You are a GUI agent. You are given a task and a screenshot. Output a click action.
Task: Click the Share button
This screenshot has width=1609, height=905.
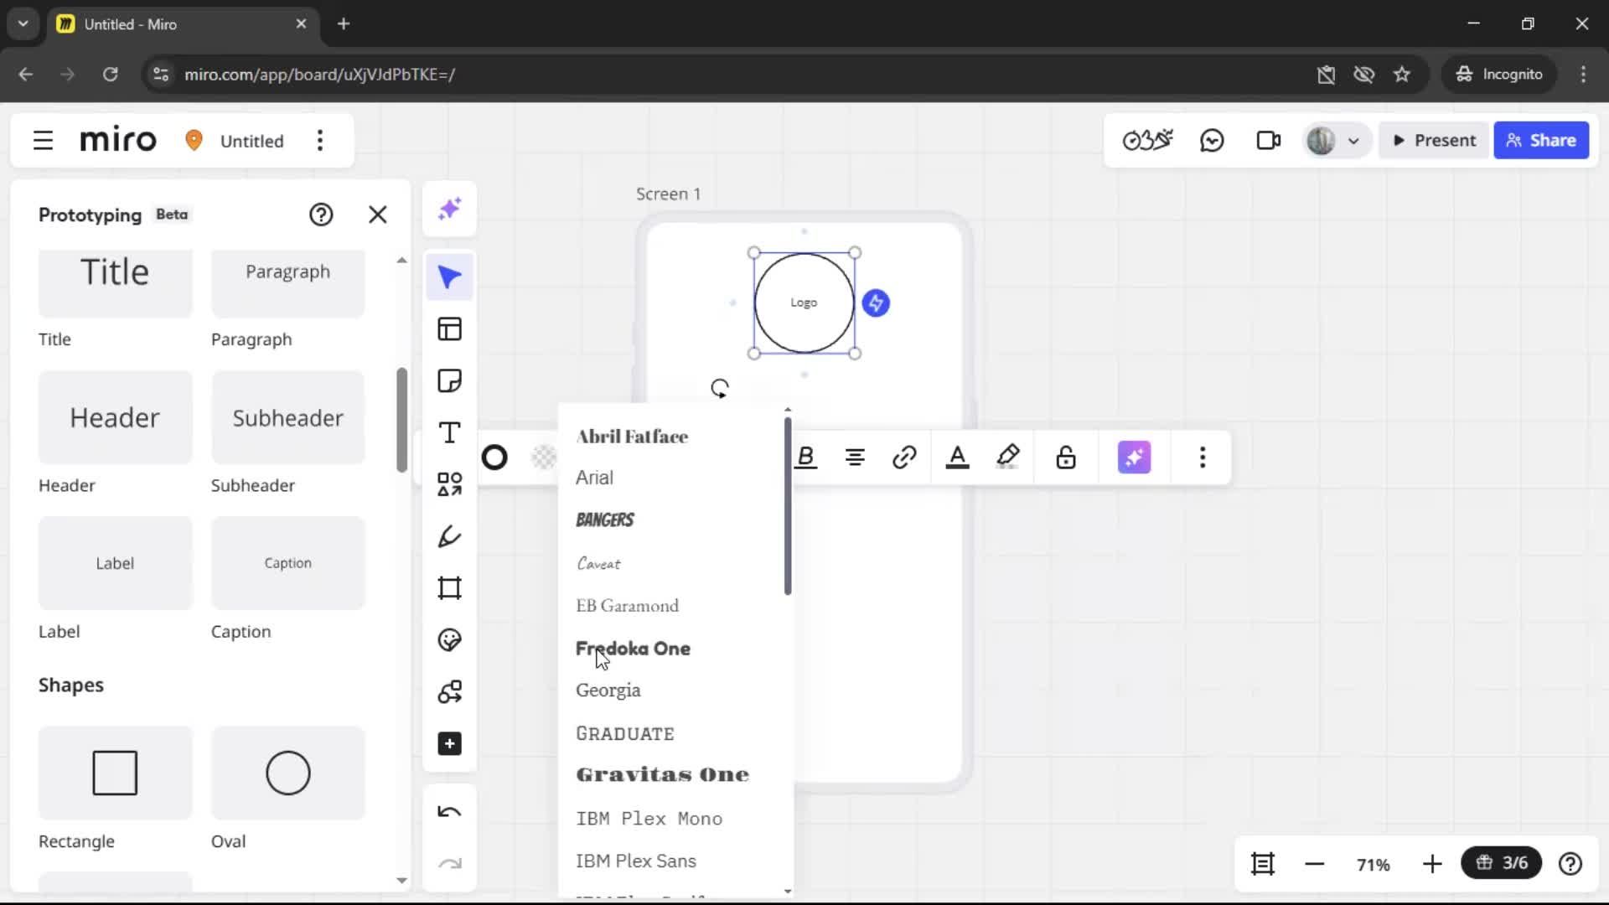(x=1541, y=140)
